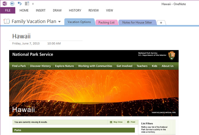Click the National Park Service arrowhead logo
The width and height of the screenshot is (199, 135).
[172, 56]
